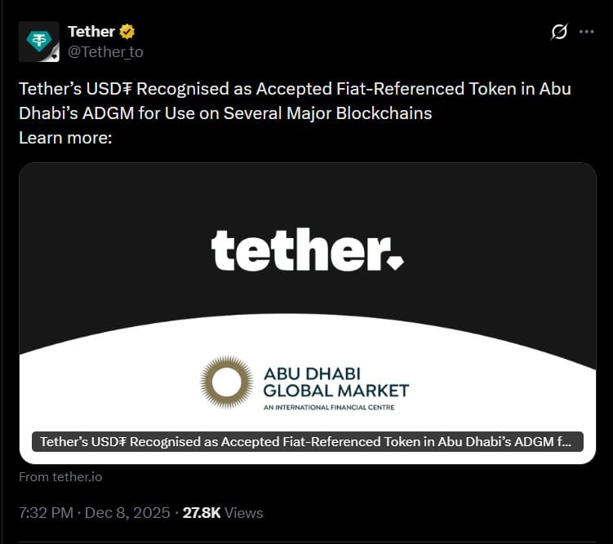This screenshot has height=544, width=613.
Task: Open the three-dot more options menu
Action: 586,32
